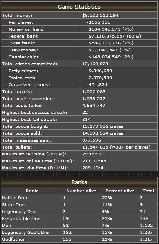Select the Total money value
This screenshot has width=159, height=244.
[101, 15]
